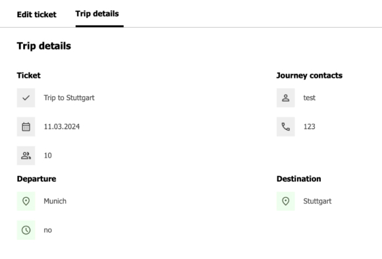Click the calendar icon next to 11.03.2024

pos(26,127)
